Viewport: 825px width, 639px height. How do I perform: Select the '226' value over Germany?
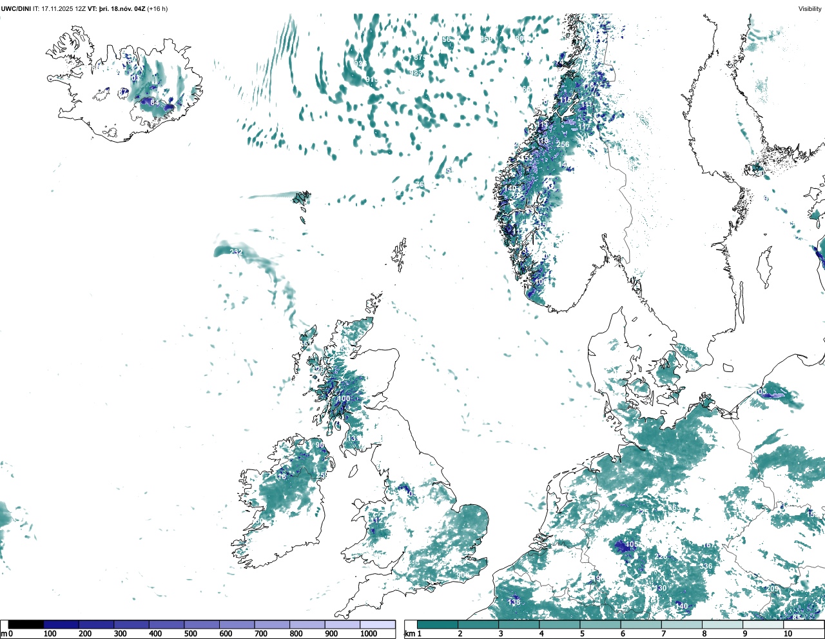661,556
